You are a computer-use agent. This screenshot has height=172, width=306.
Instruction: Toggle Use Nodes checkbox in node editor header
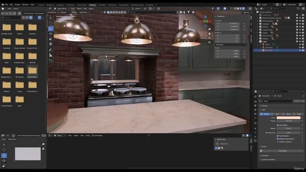pos(93,136)
